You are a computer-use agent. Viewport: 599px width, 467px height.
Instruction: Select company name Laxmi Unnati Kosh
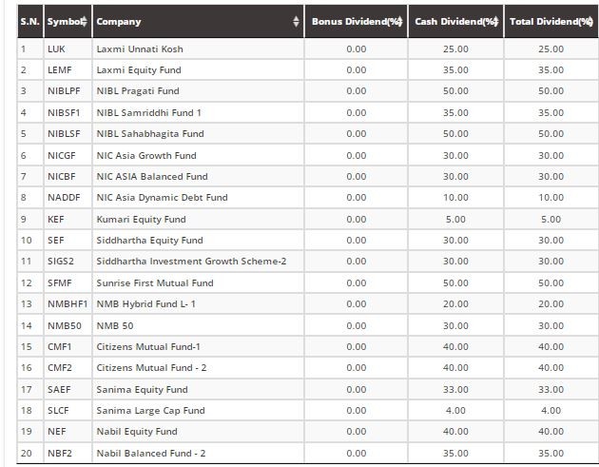[140, 49]
